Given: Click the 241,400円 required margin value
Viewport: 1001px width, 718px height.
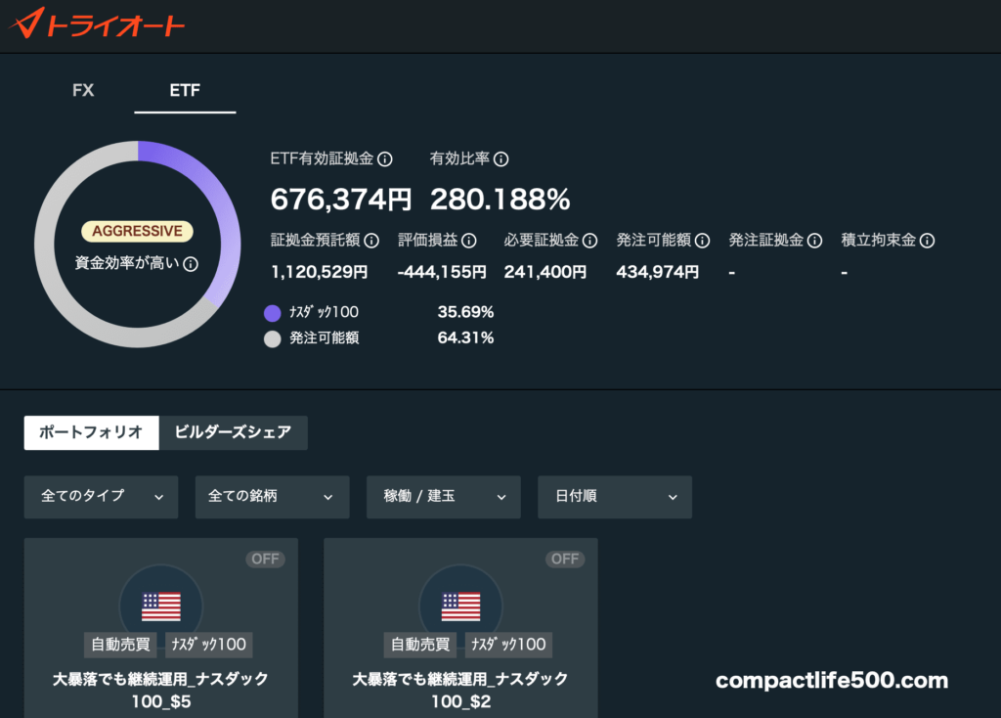Looking at the screenshot, I should pos(545,272).
